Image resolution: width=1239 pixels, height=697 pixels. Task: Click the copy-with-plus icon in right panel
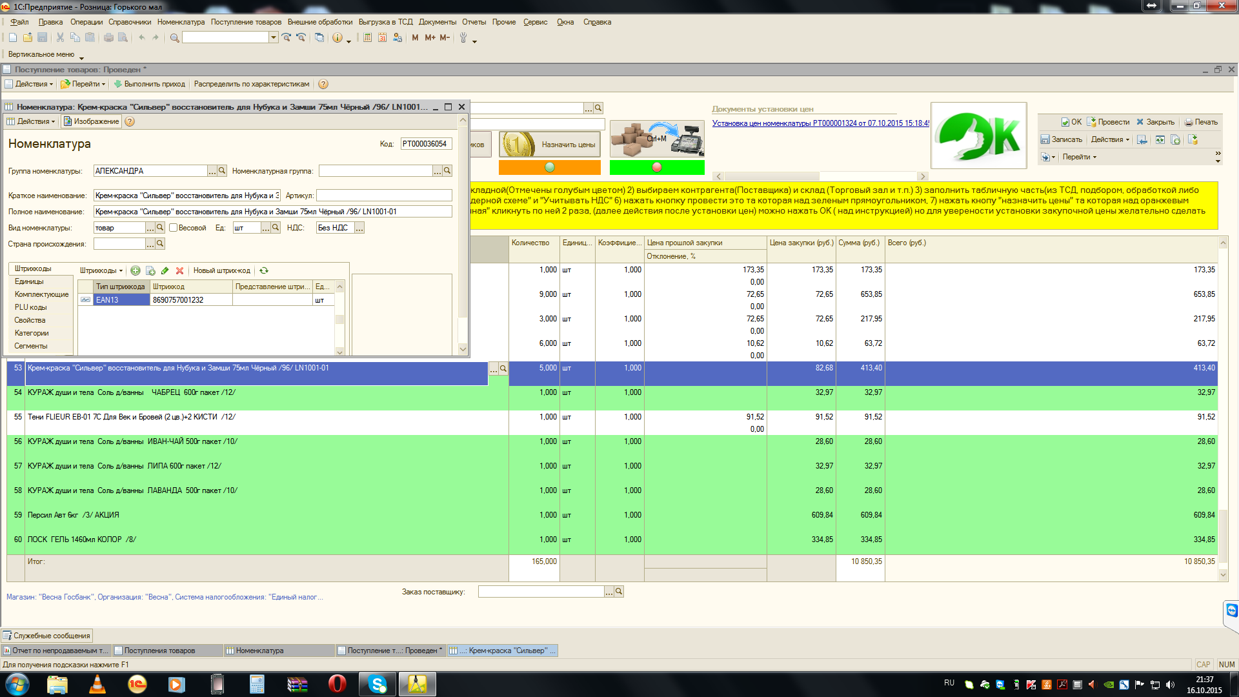(x=1175, y=139)
